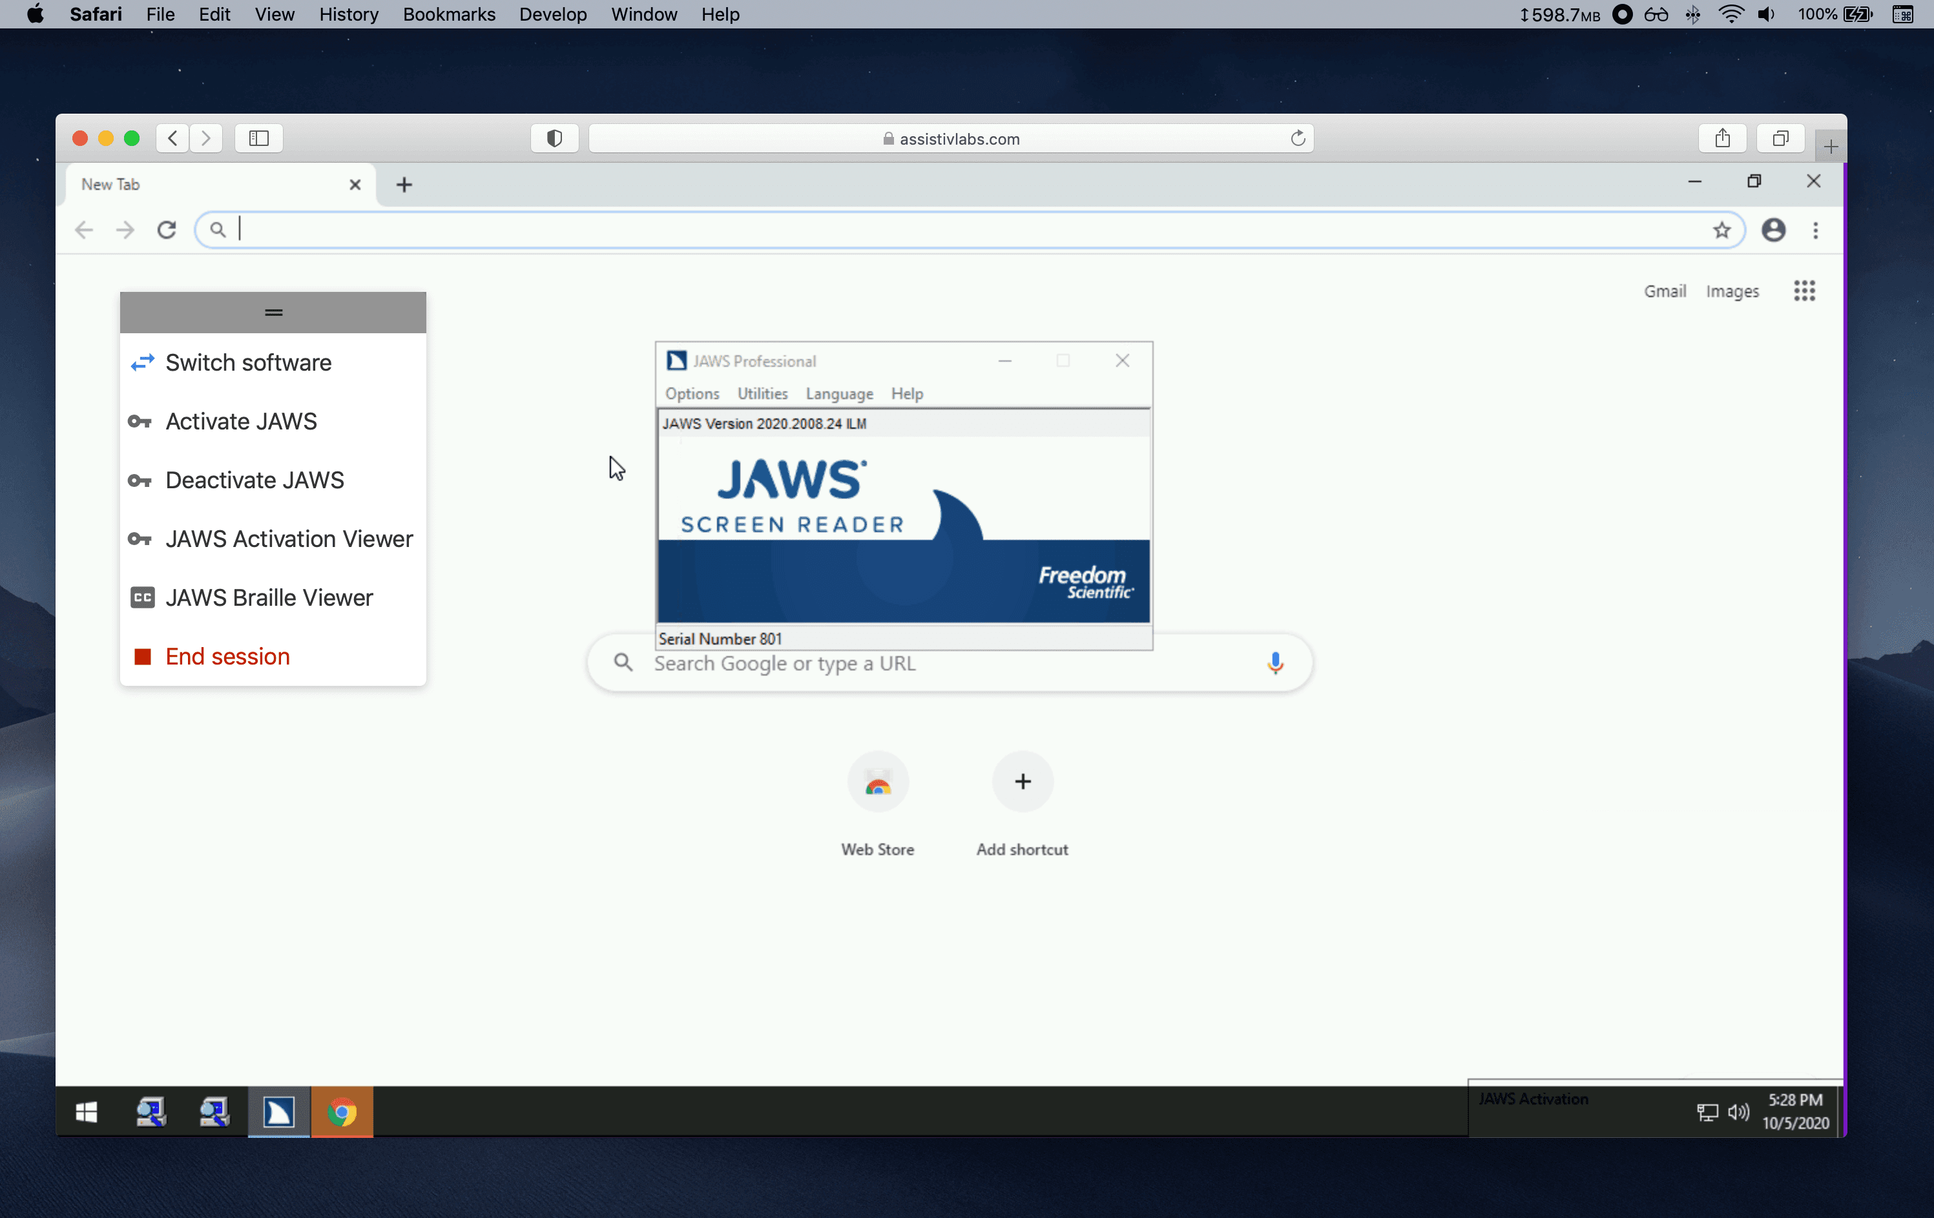Click the Google search box
This screenshot has width=1934, height=1218.
click(950, 663)
